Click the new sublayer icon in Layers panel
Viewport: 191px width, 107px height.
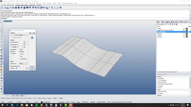[x=160, y=24]
